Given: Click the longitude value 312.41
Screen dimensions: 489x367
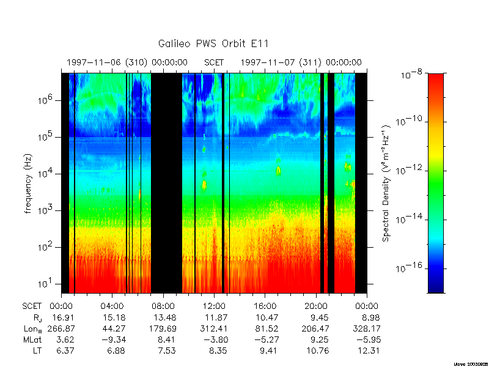Looking at the screenshot, I should [213, 328].
